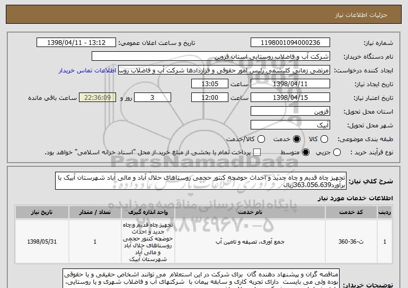Click the request creator name field
The width and height of the screenshot is (408, 288).
tap(224, 70)
